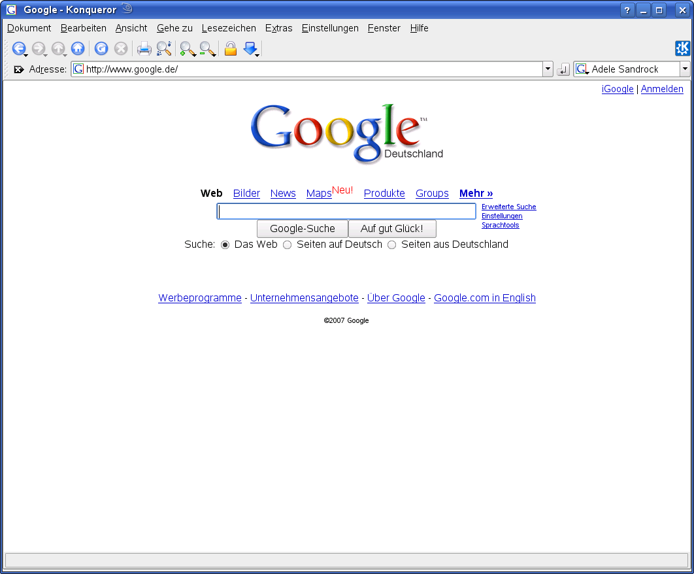Open the Über Google link
This screenshot has width=694, height=574.
pos(396,298)
